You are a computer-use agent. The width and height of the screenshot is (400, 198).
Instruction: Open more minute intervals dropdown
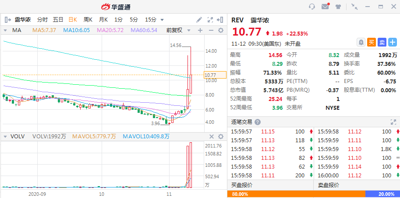click(162, 20)
